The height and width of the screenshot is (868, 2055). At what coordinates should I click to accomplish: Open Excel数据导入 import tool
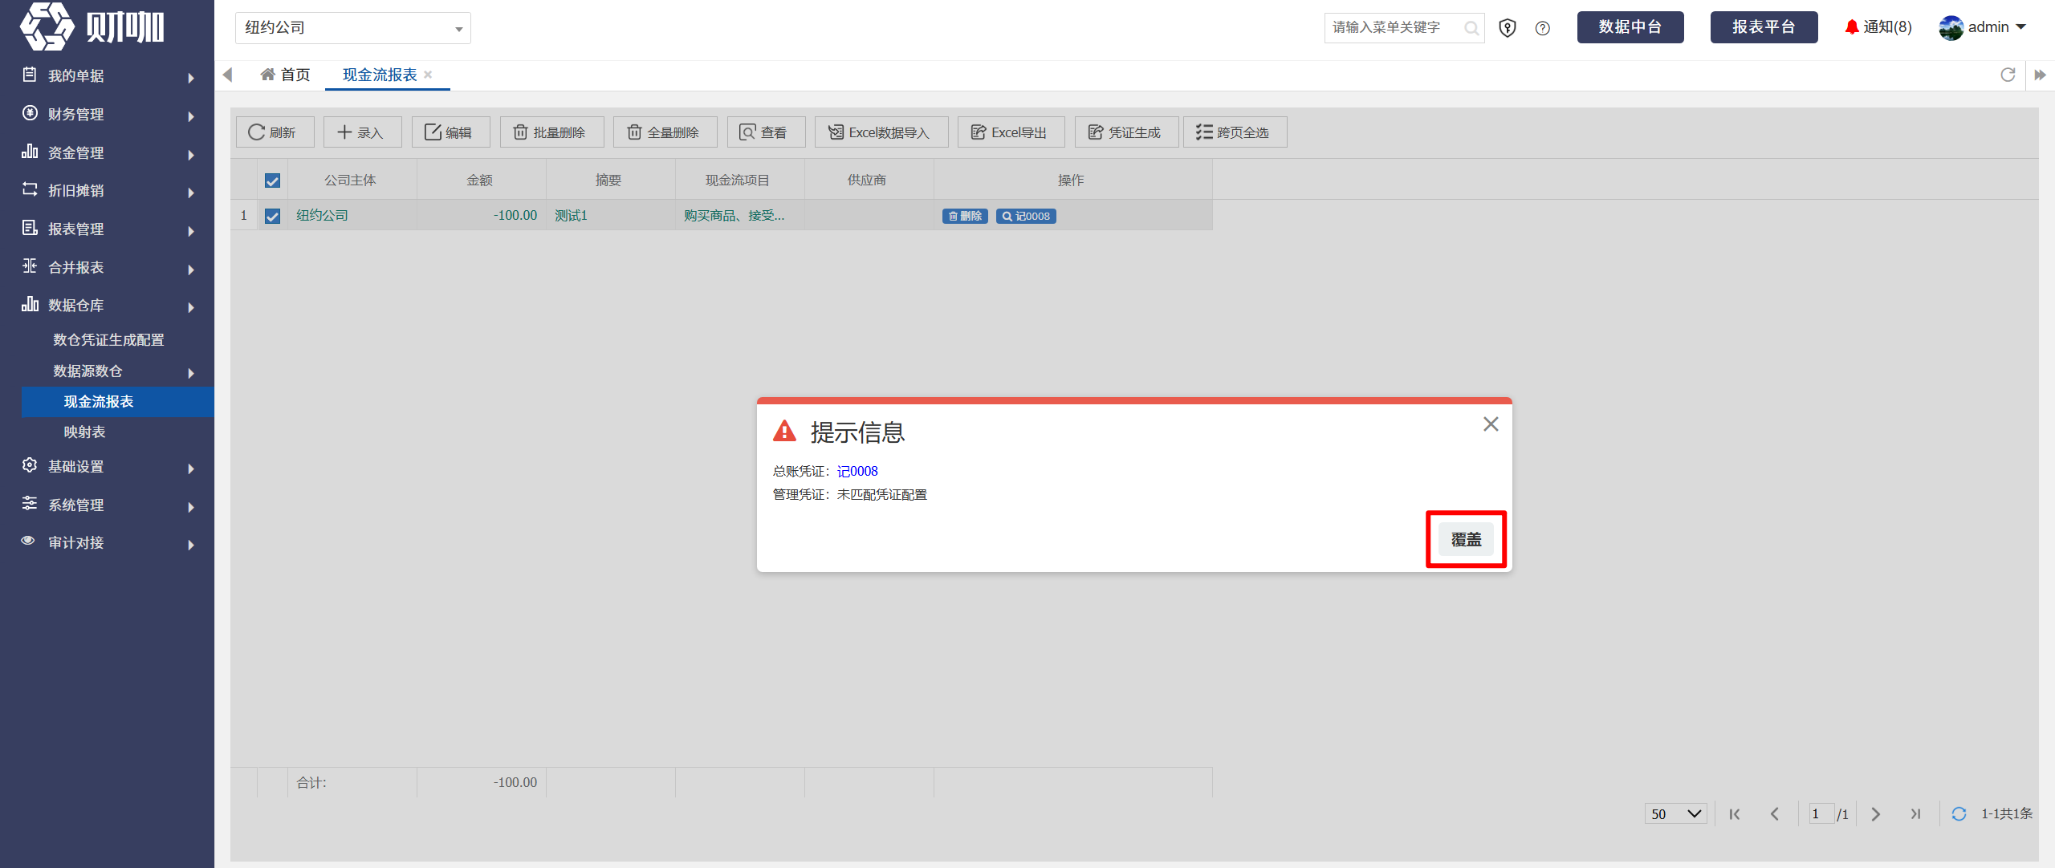tap(881, 132)
